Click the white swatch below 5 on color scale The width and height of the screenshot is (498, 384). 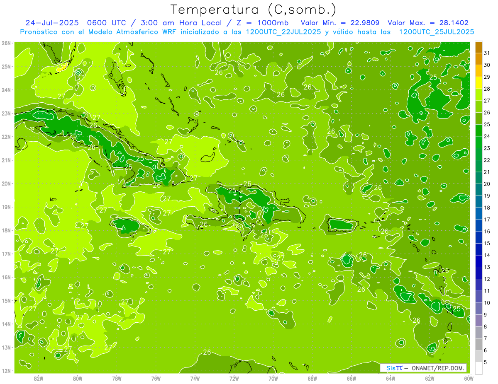pyautogui.click(x=479, y=368)
